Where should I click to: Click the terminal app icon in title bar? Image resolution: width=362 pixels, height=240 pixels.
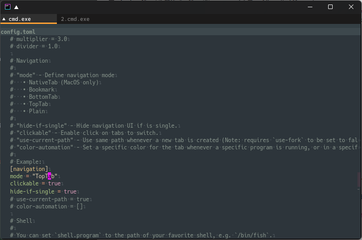[x=8, y=7]
